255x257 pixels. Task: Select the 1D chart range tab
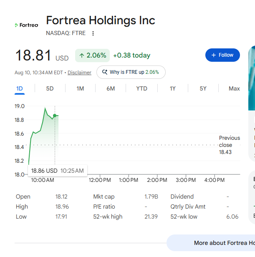point(20,89)
